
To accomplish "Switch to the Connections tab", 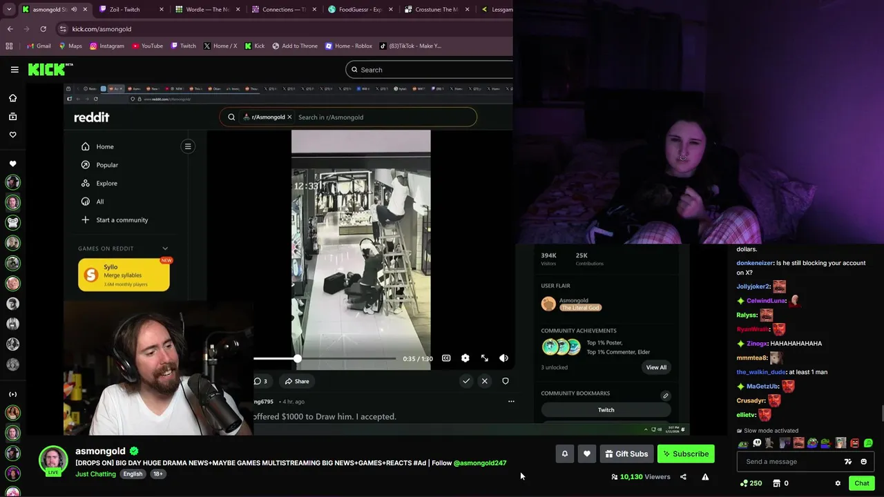I will coord(283,10).
